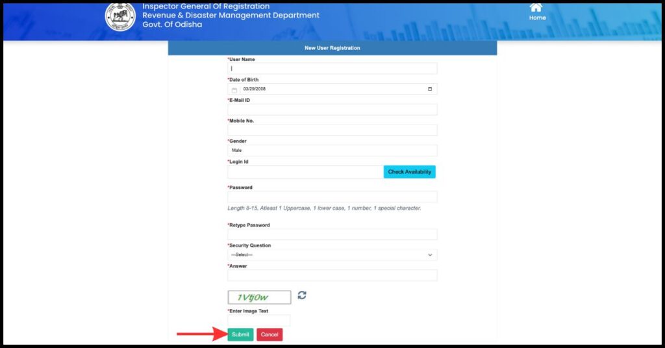The image size is (665, 348).
Task: Click the Retype Password field
Action: click(332, 234)
